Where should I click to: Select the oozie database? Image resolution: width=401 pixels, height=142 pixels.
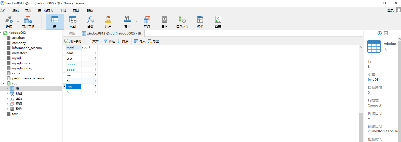[x=16, y=73]
